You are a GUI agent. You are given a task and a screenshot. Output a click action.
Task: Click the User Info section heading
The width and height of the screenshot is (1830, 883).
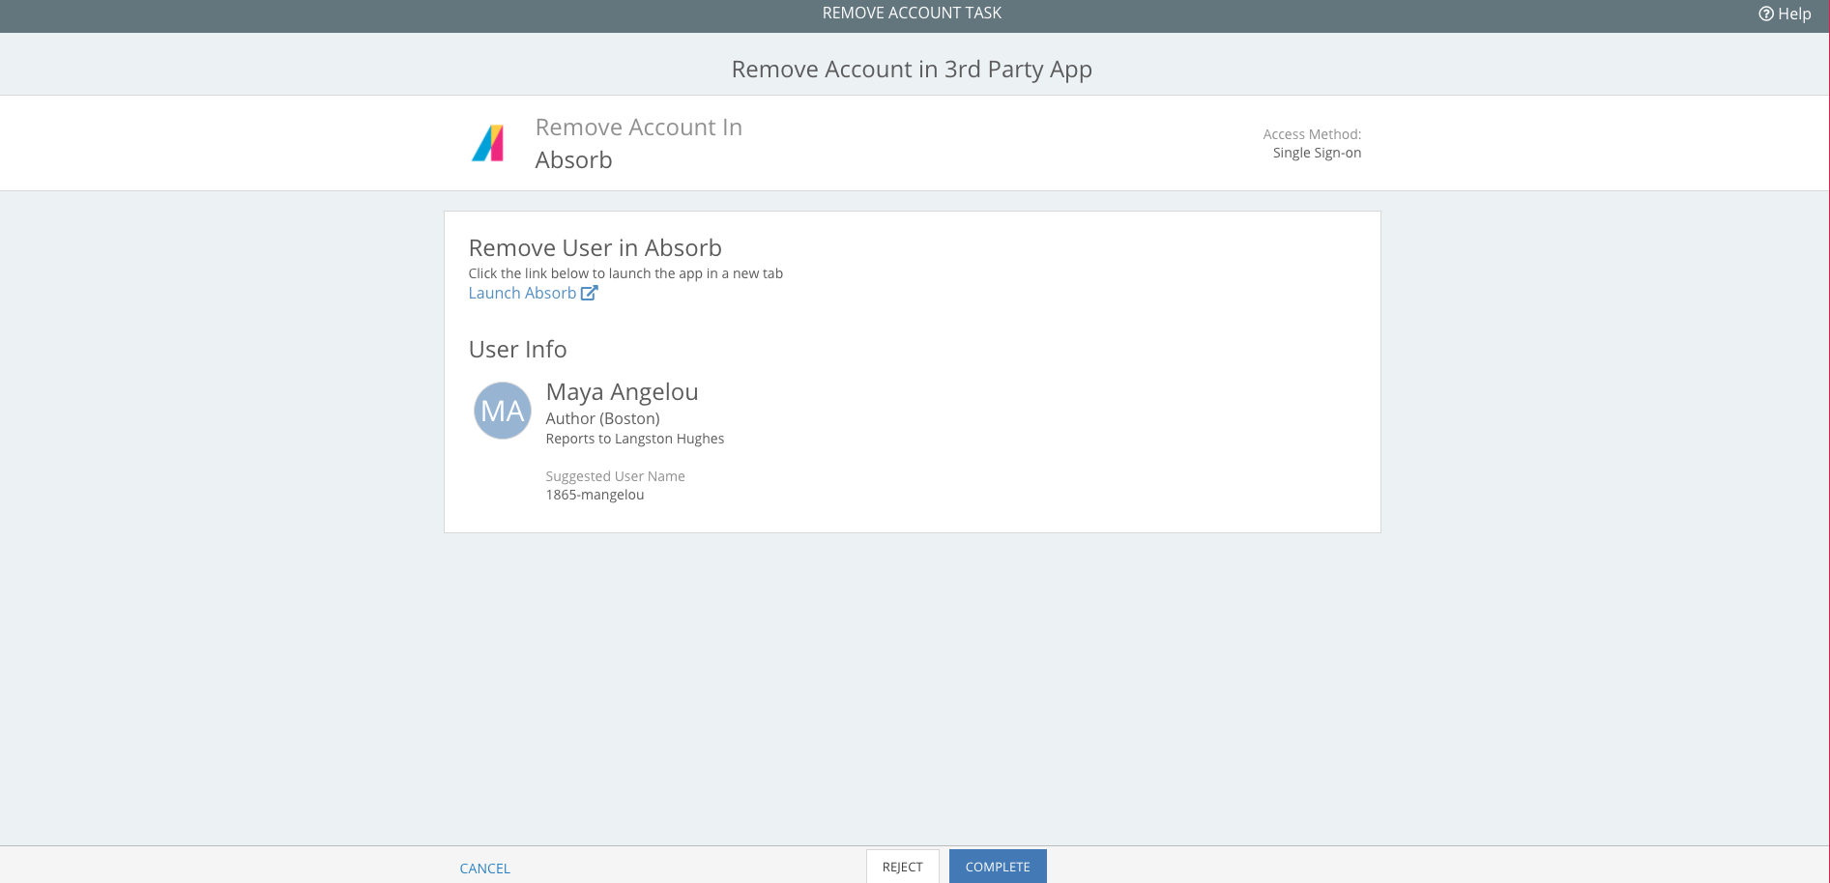[517, 349]
